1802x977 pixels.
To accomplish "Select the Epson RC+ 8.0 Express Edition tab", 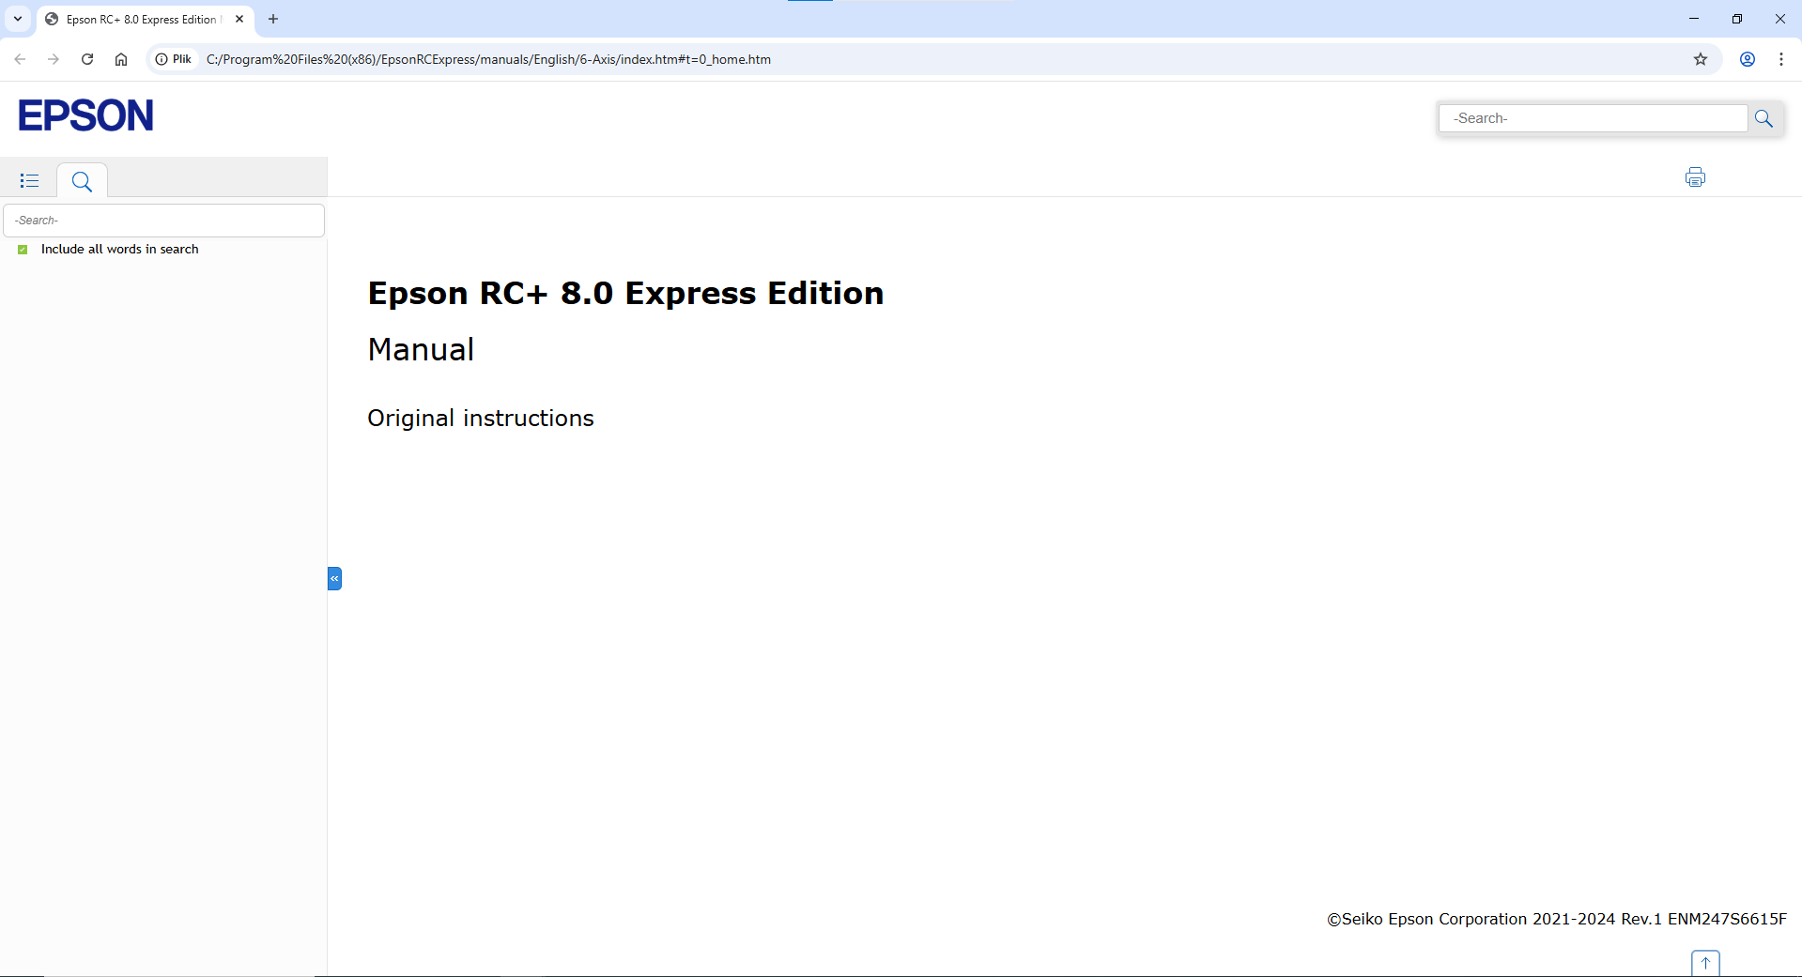I will 146,19.
